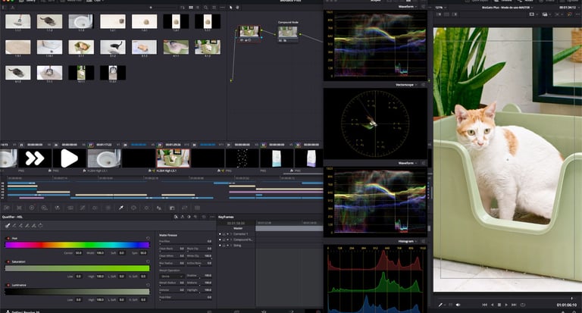Toggle the Luminance qualifier on or off
This screenshot has height=313, width=582.
(8, 285)
